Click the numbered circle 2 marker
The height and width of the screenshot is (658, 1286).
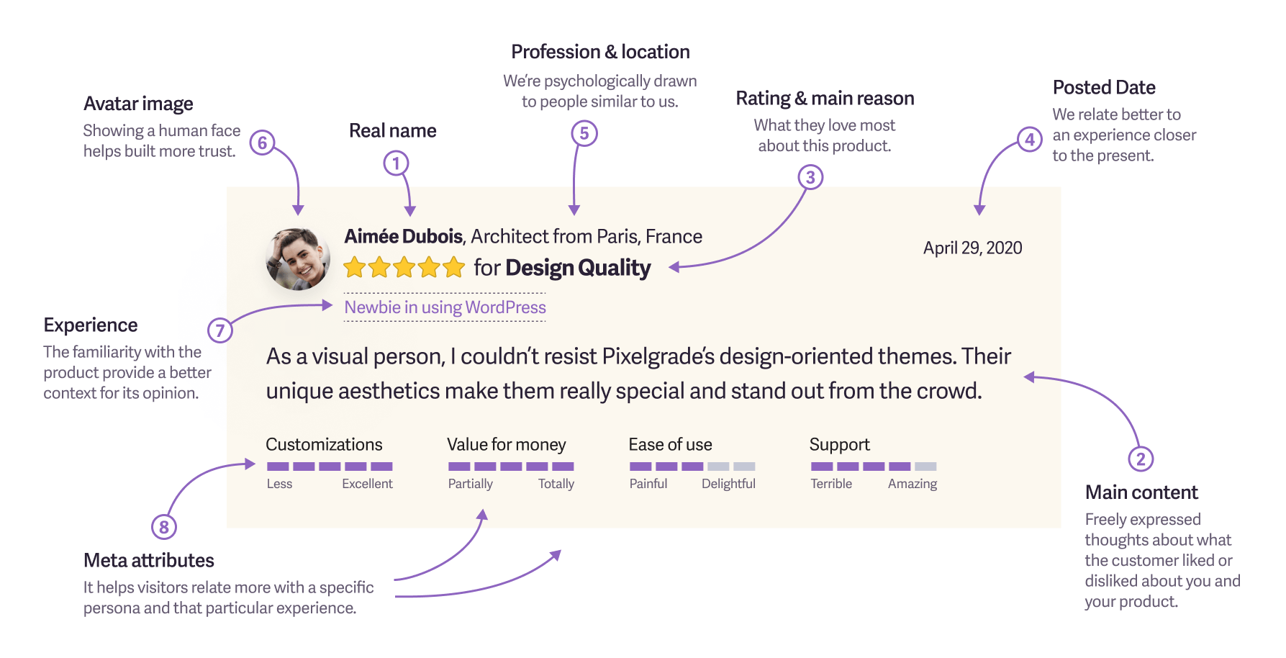coord(1141,459)
